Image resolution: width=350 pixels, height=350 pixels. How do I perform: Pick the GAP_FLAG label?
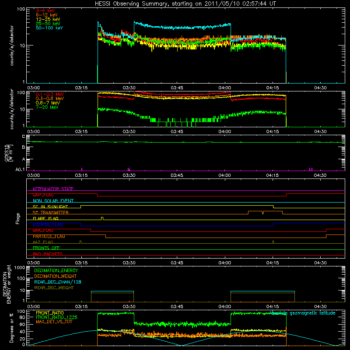click(x=43, y=195)
